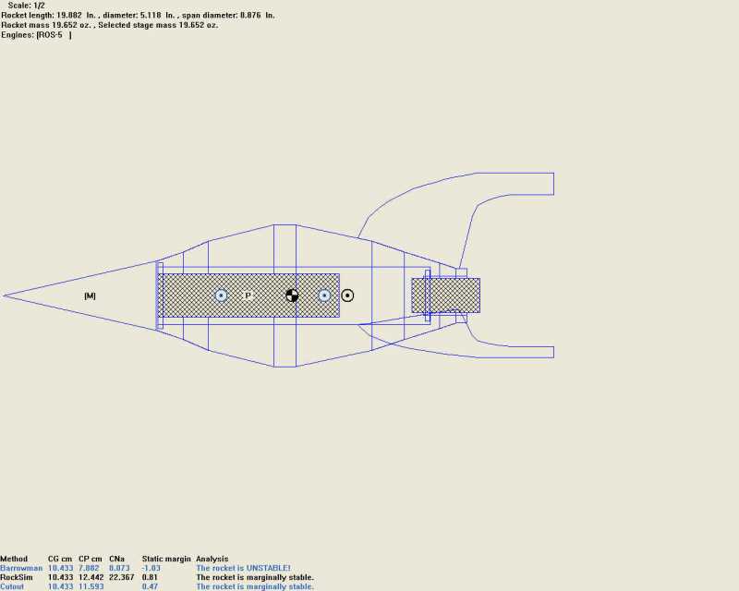
Task: Click the CP marker right of the main hatched block
Action: tap(347, 295)
